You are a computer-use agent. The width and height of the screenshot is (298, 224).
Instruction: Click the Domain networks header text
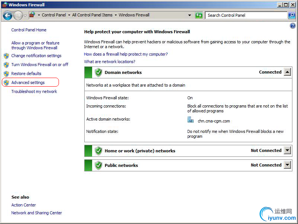pyautogui.click(x=123, y=72)
